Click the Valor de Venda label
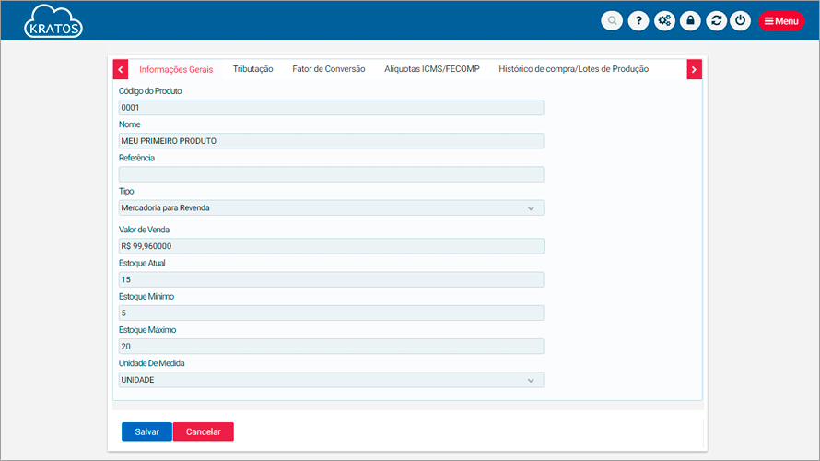Image resolution: width=820 pixels, height=461 pixels. point(144,230)
